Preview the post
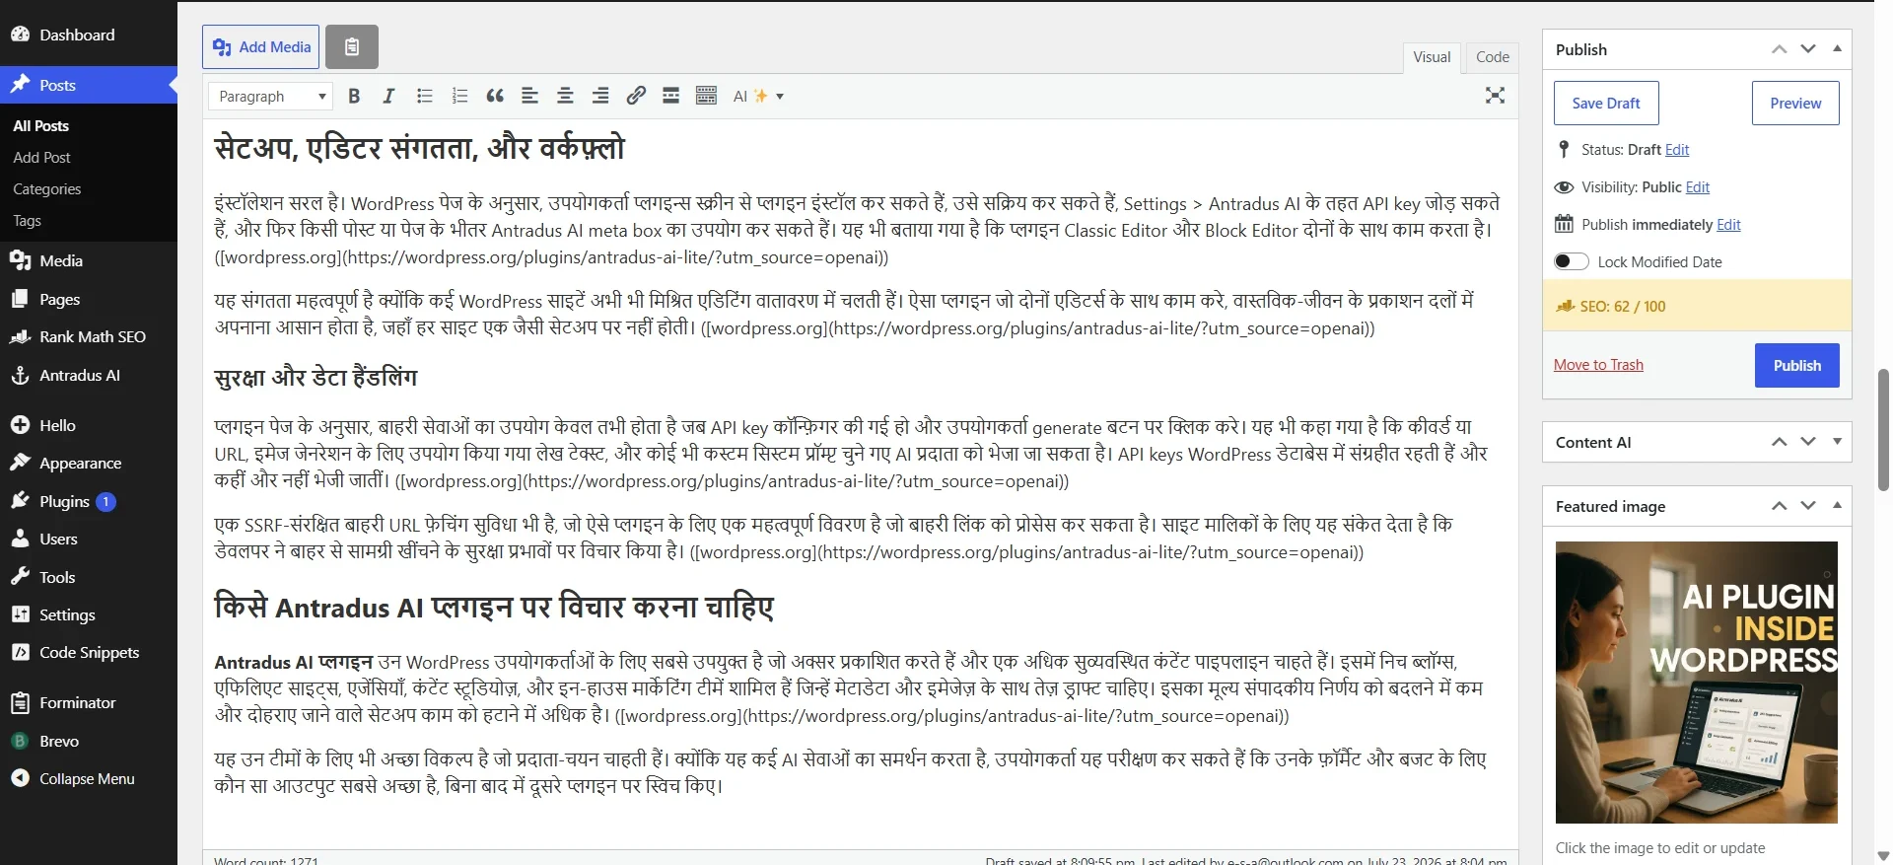The image size is (1893, 865). [1795, 103]
